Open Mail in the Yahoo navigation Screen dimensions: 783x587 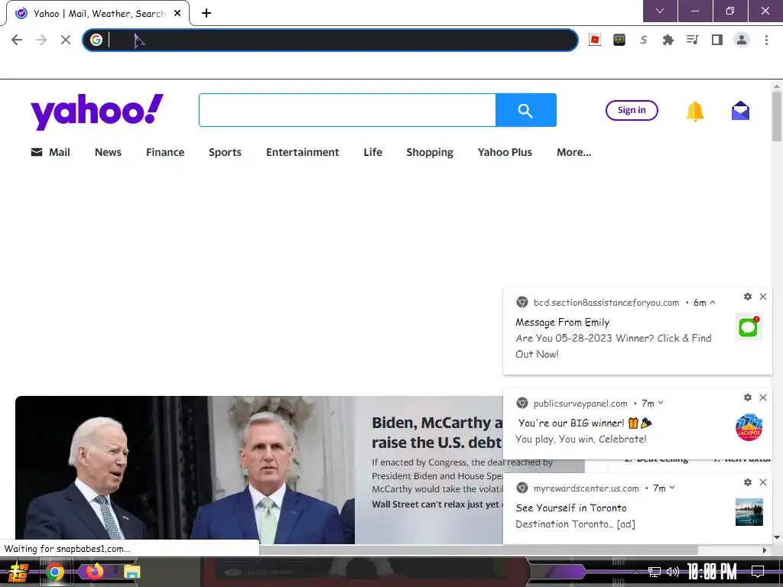[50, 152]
